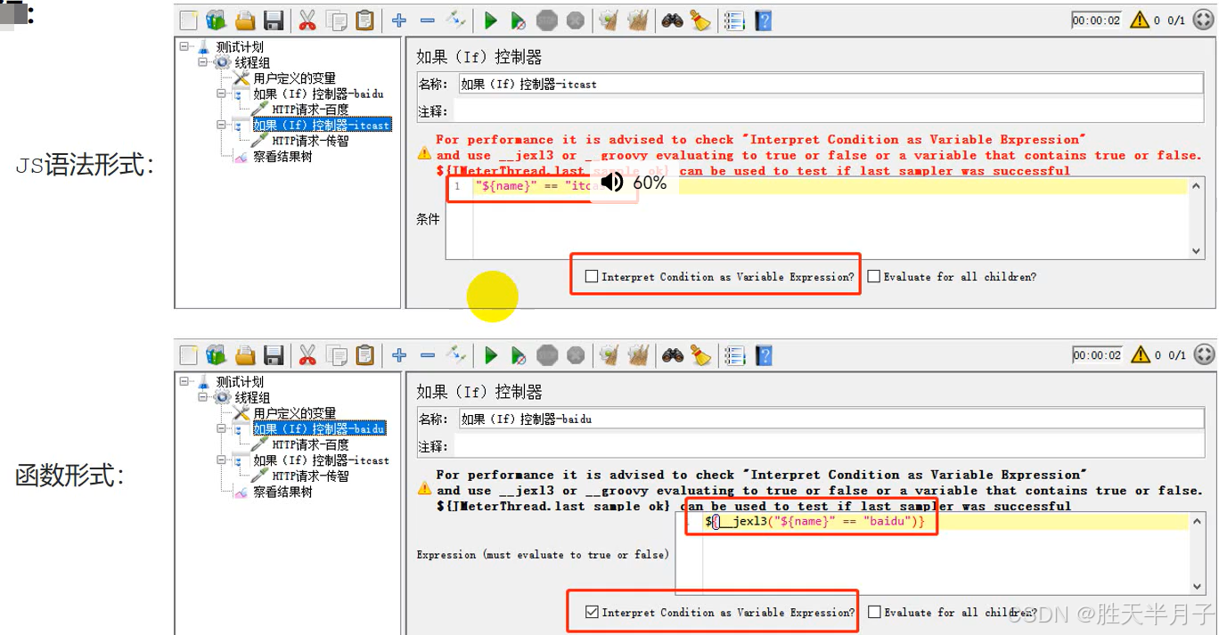Check Evaluate for all children, 函数形式 window
The height and width of the screenshot is (635, 1219).
[874, 612]
